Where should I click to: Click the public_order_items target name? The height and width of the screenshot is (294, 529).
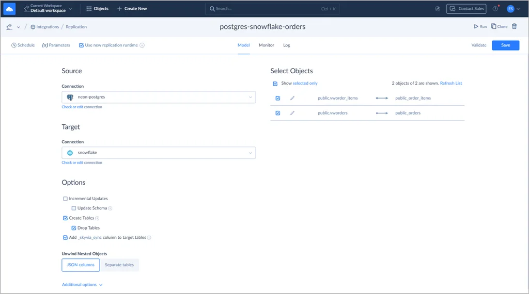(x=413, y=99)
